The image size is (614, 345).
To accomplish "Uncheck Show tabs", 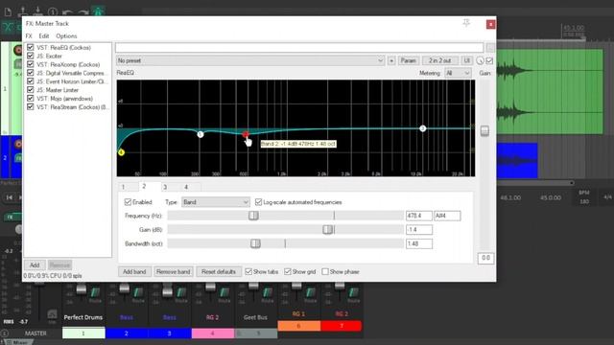I will [248, 271].
